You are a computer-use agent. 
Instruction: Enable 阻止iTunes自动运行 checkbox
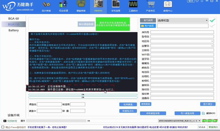click(3, 127)
